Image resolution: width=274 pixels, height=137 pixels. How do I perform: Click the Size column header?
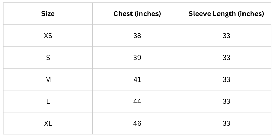48,14
